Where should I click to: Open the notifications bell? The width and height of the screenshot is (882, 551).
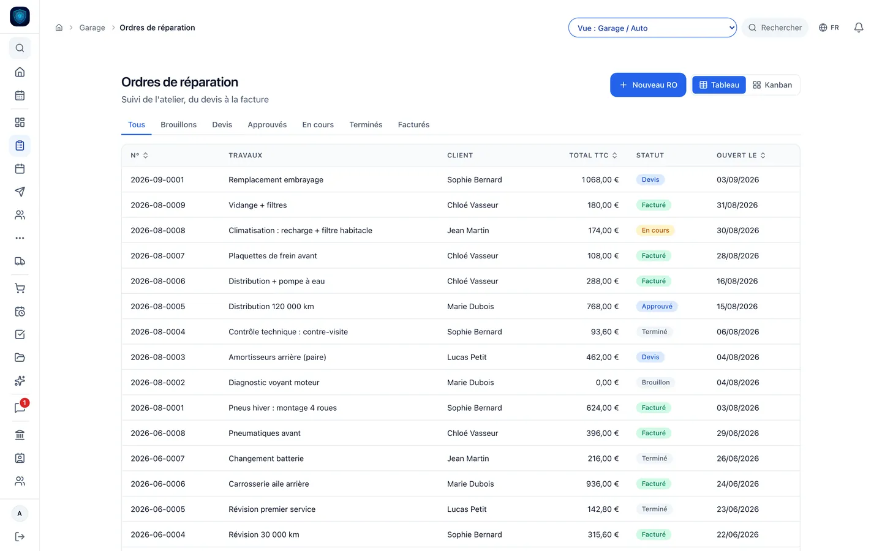[x=859, y=28]
